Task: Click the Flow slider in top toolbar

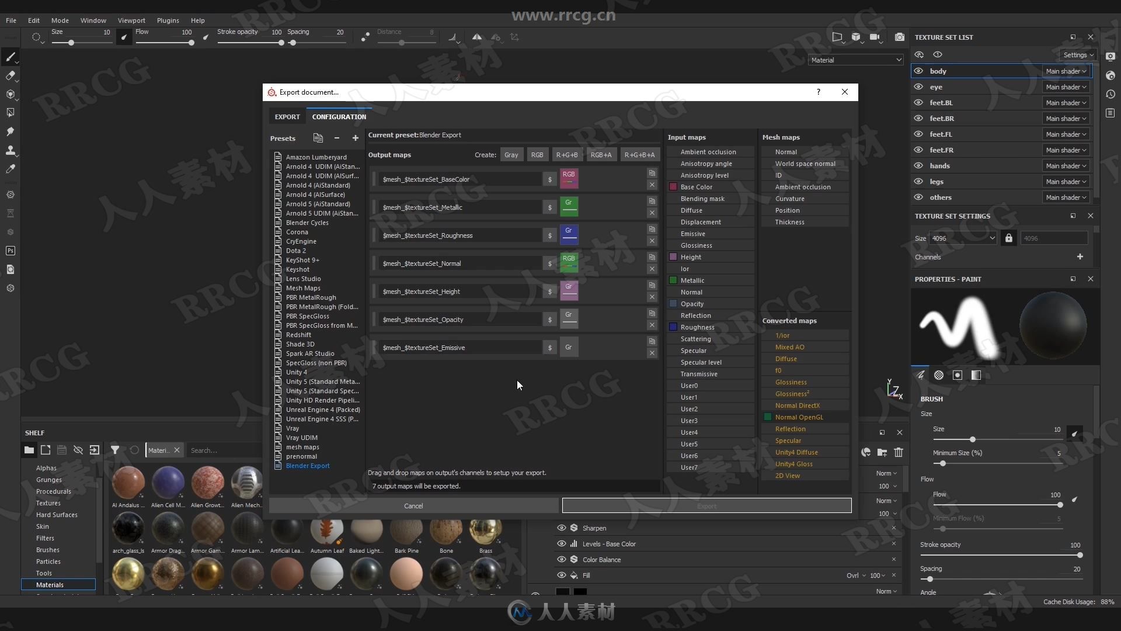Action: (165, 42)
